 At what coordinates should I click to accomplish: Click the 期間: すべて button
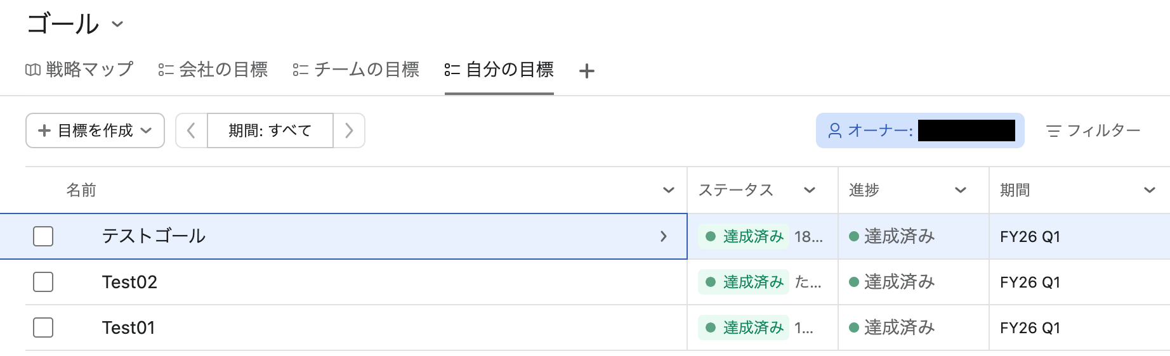pos(270,130)
